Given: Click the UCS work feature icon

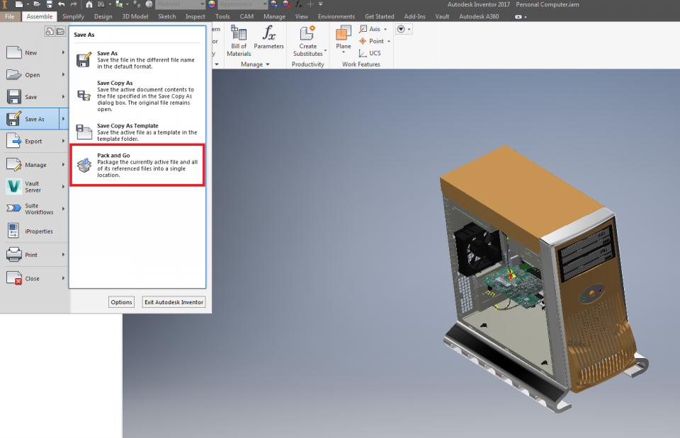Looking at the screenshot, I should point(363,53).
